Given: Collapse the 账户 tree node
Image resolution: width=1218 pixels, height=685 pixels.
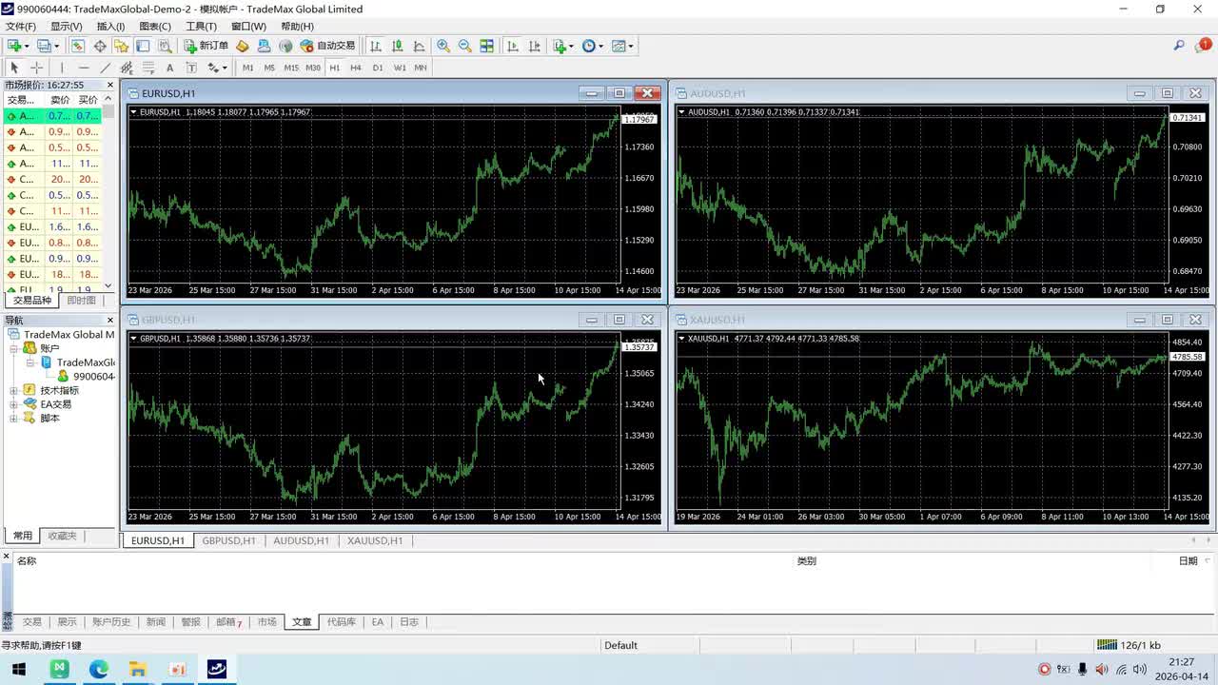Looking at the screenshot, I should (14, 348).
